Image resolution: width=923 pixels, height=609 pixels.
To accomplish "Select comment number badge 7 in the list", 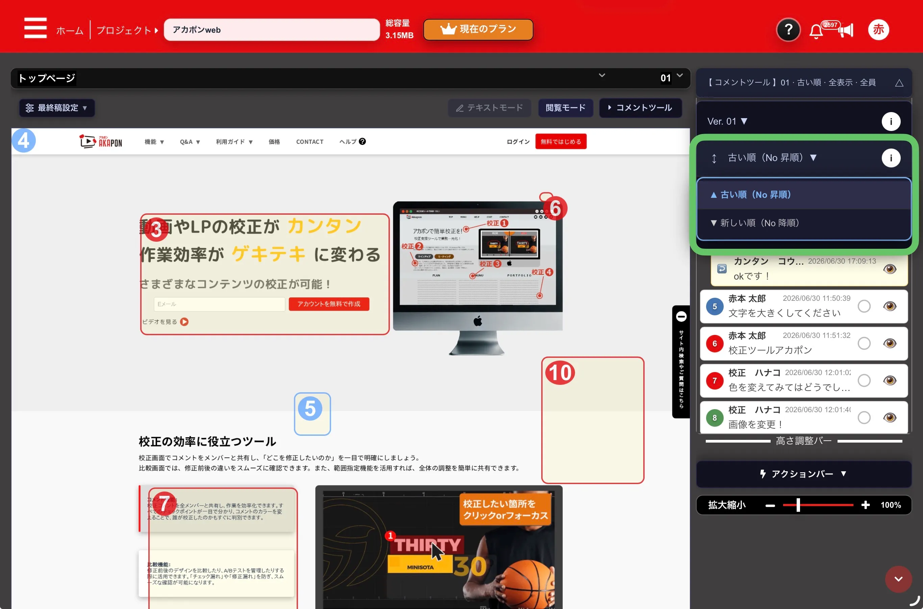I will [714, 381].
